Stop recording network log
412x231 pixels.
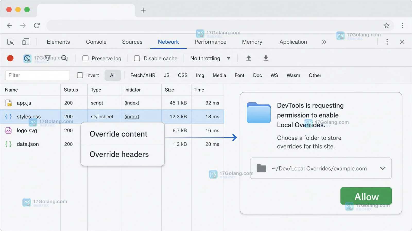(10, 58)
